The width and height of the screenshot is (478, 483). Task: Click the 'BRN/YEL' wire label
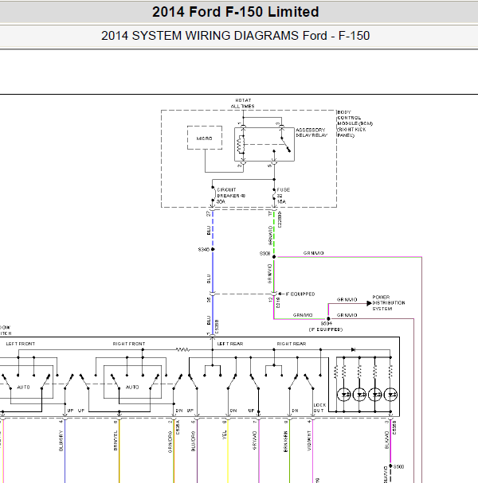pyautogui.click(x=116, y=441)
